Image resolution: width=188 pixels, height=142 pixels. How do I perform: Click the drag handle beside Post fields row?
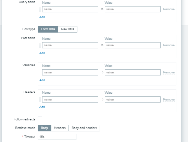tap(40, 45)
